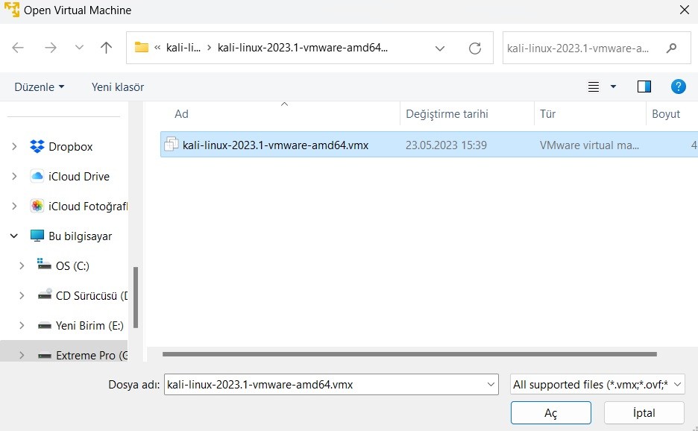Screen dimensions: 698x431
Task: Open the Düzenle menu
Action: [x=39, y=86]
